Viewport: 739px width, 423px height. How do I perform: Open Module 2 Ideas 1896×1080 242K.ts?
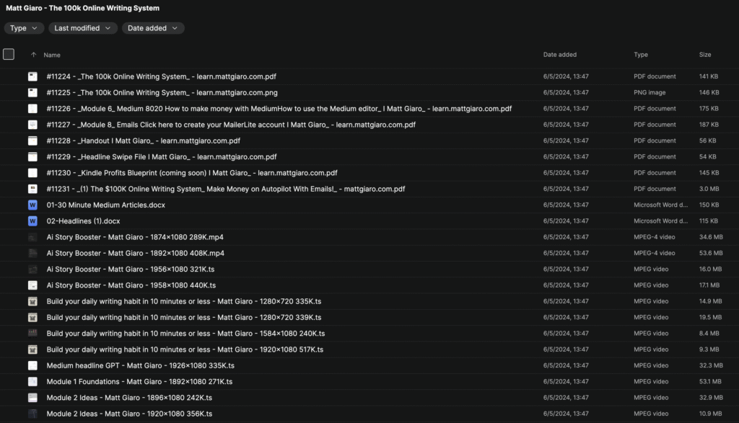click(x=129, y=398)
